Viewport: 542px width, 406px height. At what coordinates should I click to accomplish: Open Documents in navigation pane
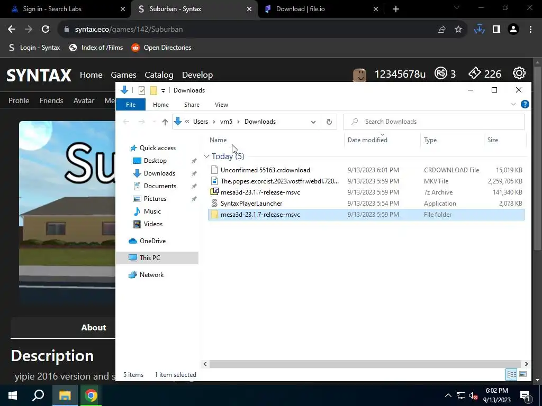click(160, 186)
